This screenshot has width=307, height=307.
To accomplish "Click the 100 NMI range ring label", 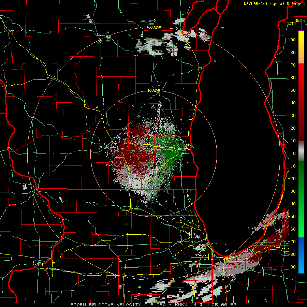I will pyautogui.click(x=153, y=27).
